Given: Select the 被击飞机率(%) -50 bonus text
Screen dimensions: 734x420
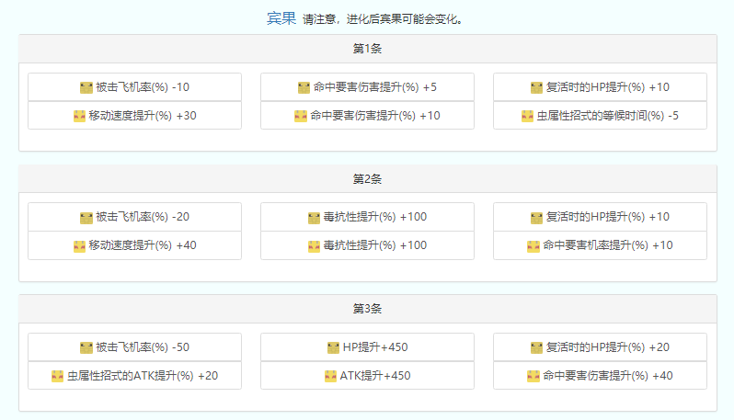Looking at the screenshot, I should point(143,347).
